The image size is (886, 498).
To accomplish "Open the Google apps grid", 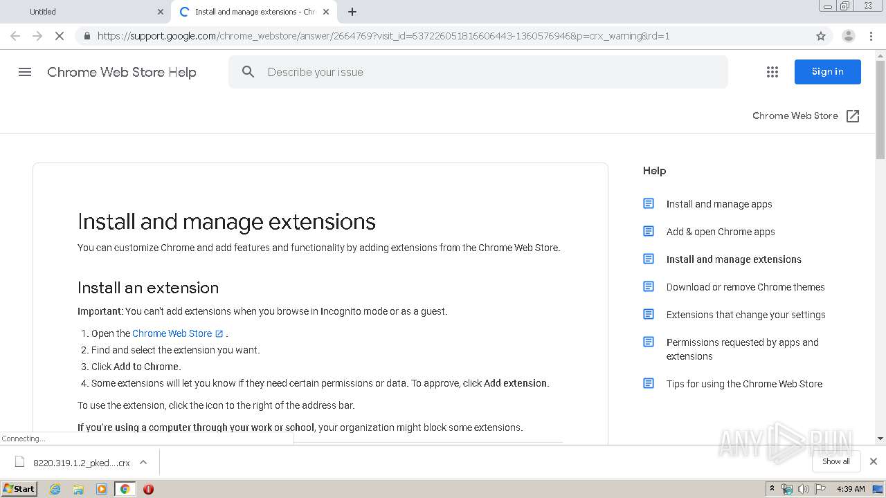I will click(x=772, y=72).
